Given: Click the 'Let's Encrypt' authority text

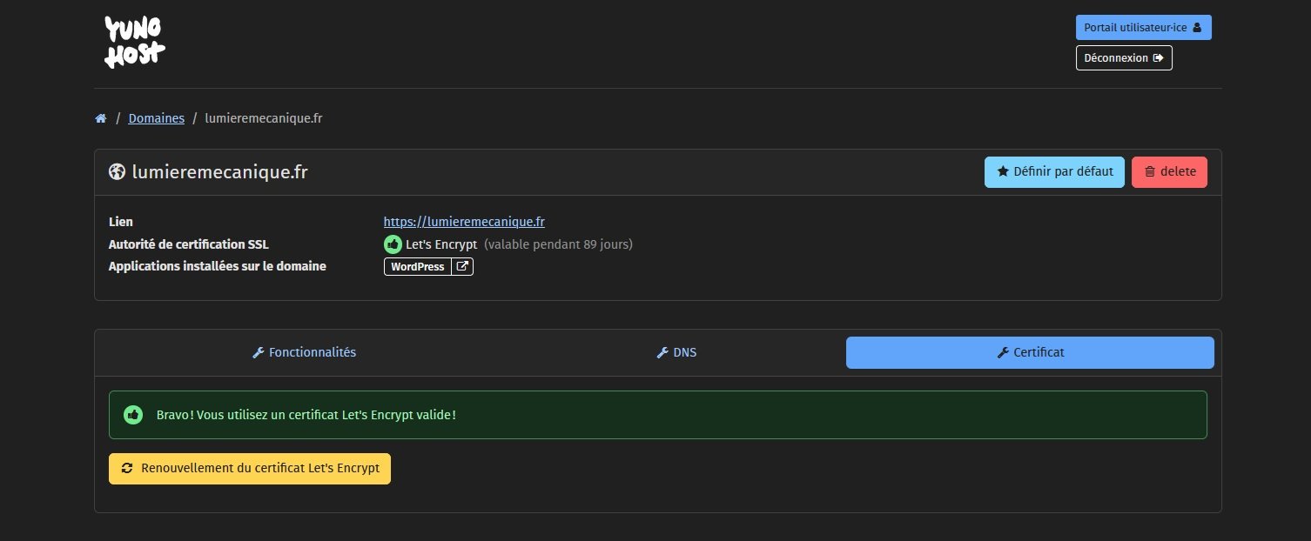Looking at the screenshot, I should point(441,244).
